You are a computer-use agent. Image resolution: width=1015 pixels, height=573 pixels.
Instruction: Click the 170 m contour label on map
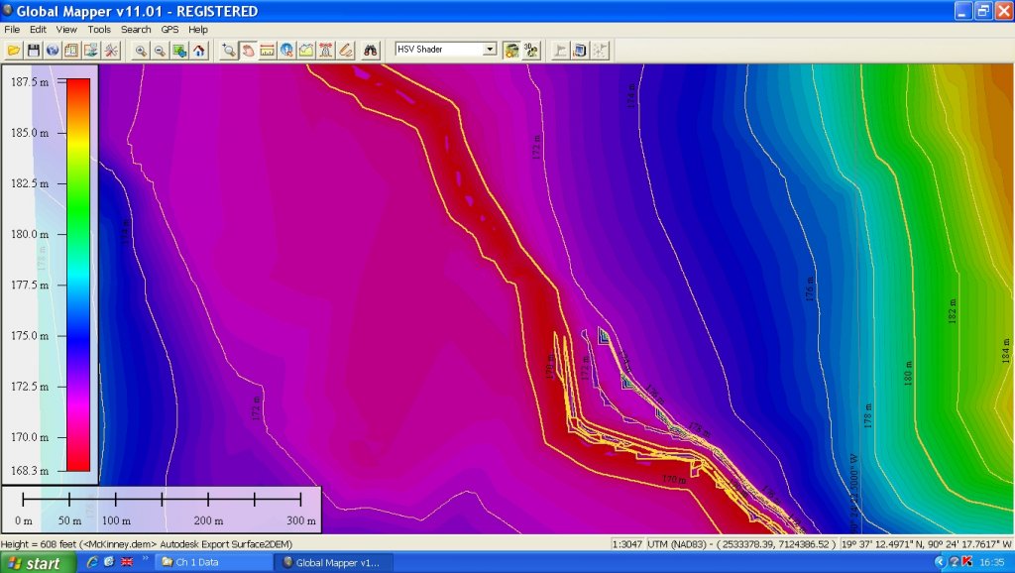pos(673,482)
